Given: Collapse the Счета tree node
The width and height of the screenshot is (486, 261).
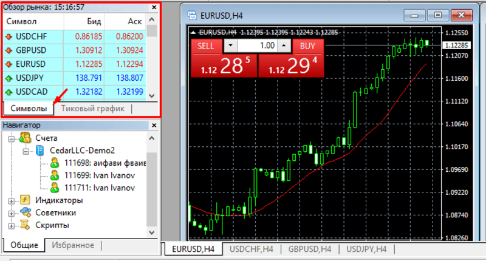Looking at the screenshot, I should point(12,139).
